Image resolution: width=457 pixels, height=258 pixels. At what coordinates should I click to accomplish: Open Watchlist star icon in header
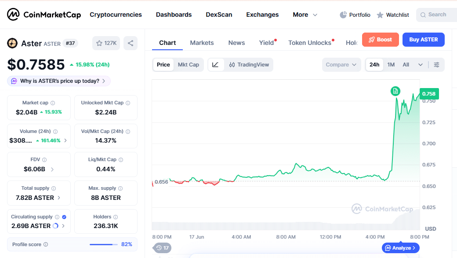380,15
